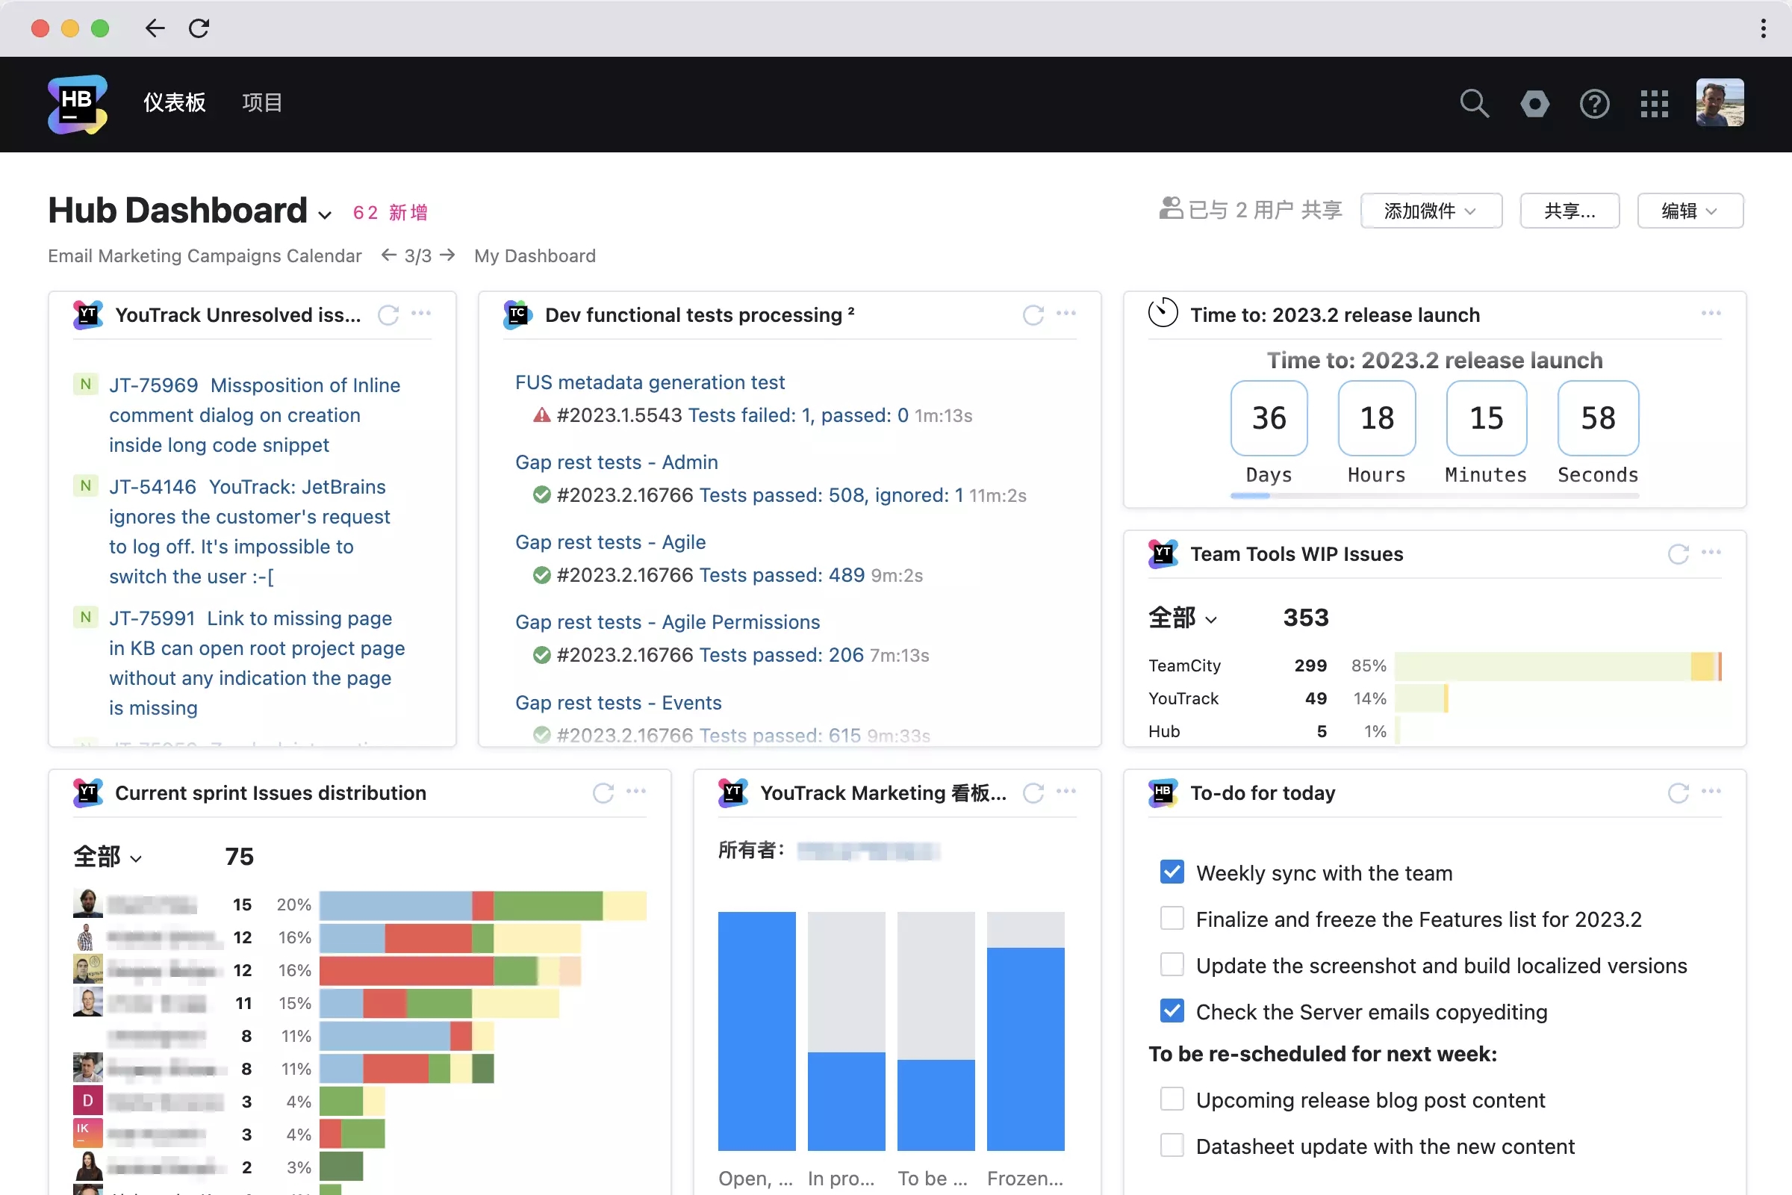The image size is (1792, 1195).
Task: Open issue JT-75969 about Inline comment dialog
Action: 153,385
